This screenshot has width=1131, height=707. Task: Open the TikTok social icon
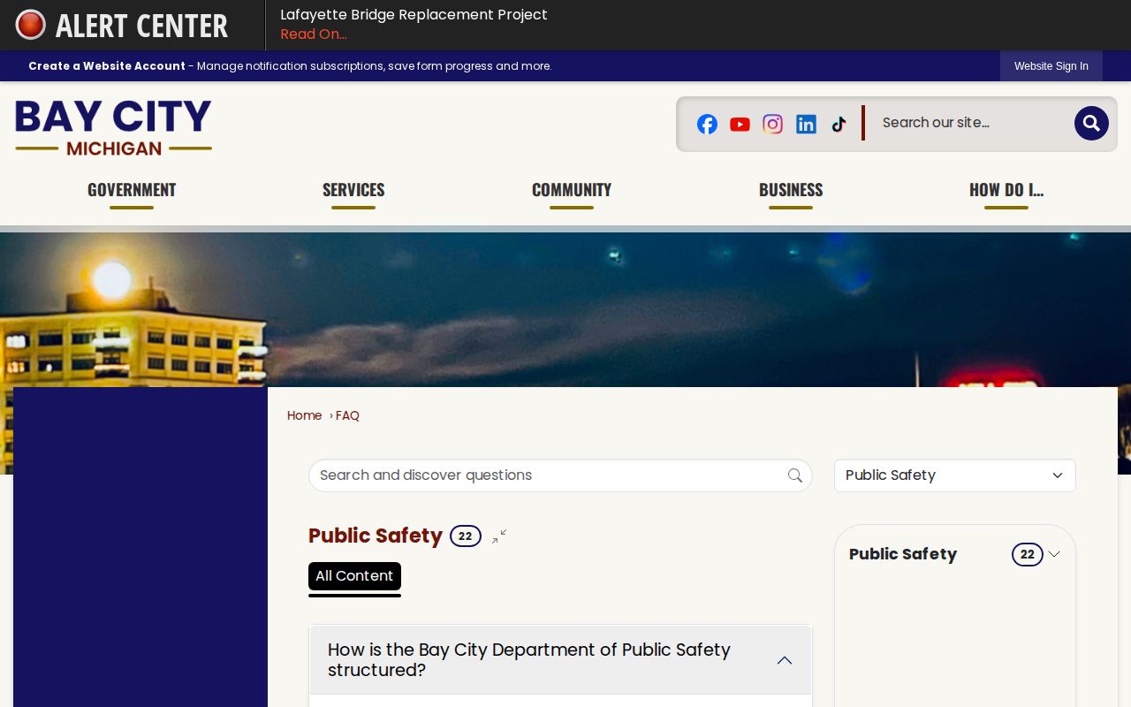pyautogui.click(x=839, y=124)
